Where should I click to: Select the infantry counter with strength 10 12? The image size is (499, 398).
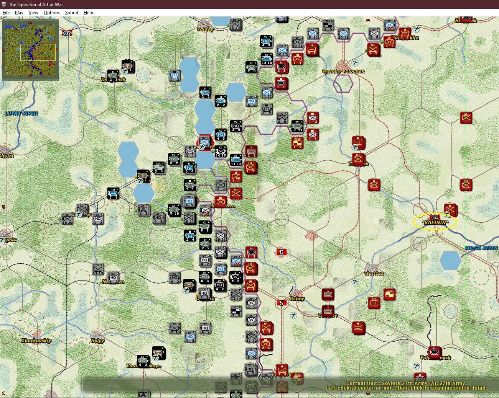251,320
